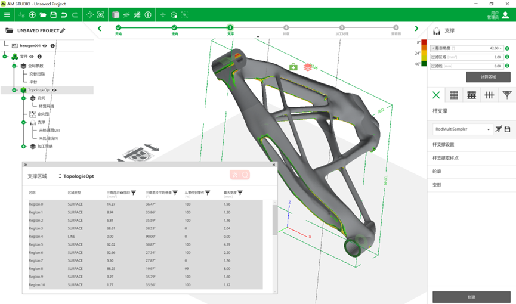Image resolution: width=516 pixels, height=304 pixels.
Task: Select the brick wall support tab
Action: 472,95
